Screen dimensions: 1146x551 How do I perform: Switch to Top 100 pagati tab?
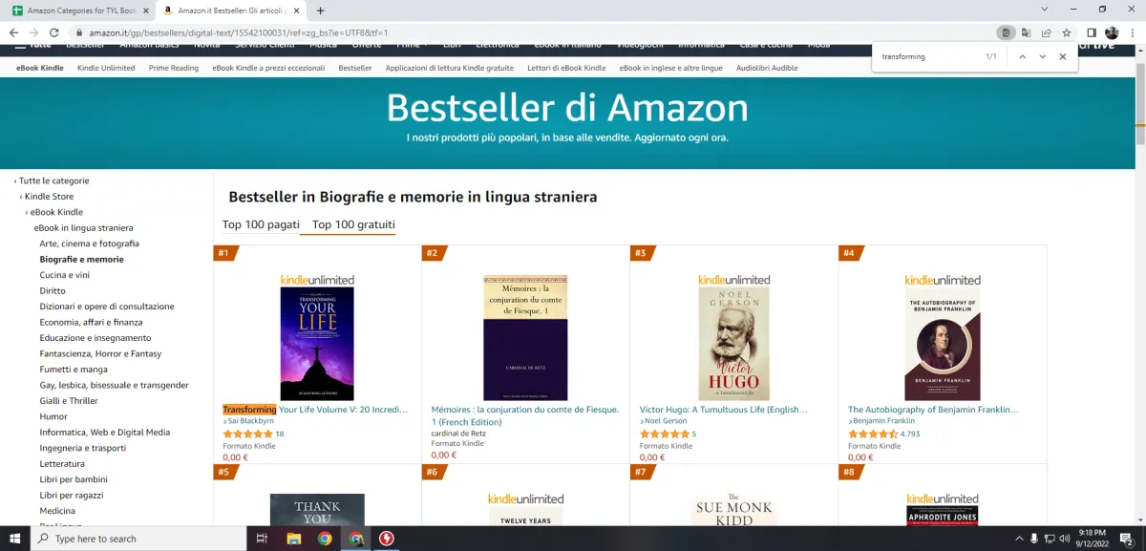tap(261, 224)
